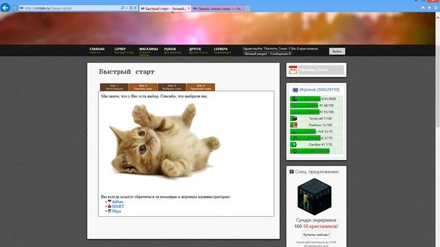Click the Ender chest block image
This screenshot has width=440, height=247.
click(315, 197)
